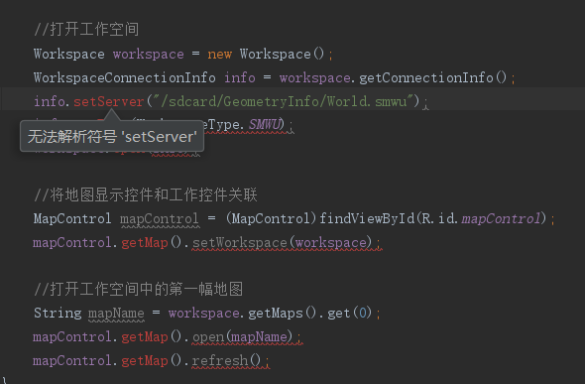Click the SMWU constant in the code
Viewport: 585px width, 384px height.
point(264,124)
